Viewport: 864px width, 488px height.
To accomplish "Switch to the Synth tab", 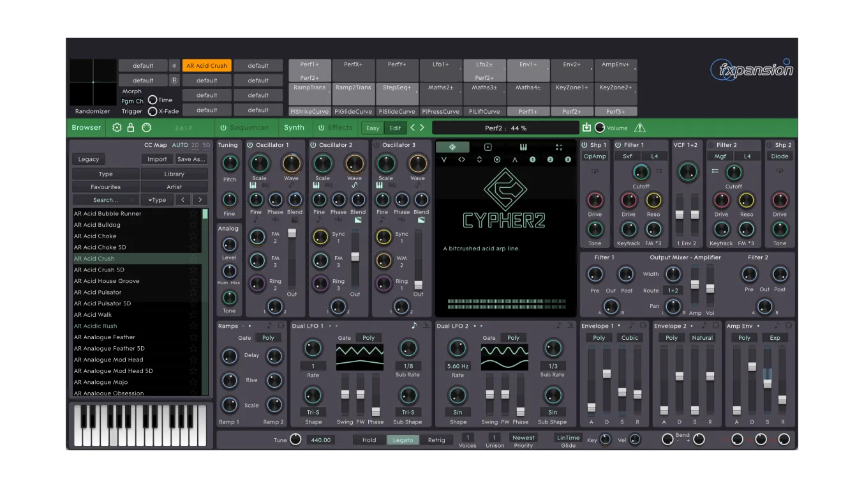I will click(294, 128).
